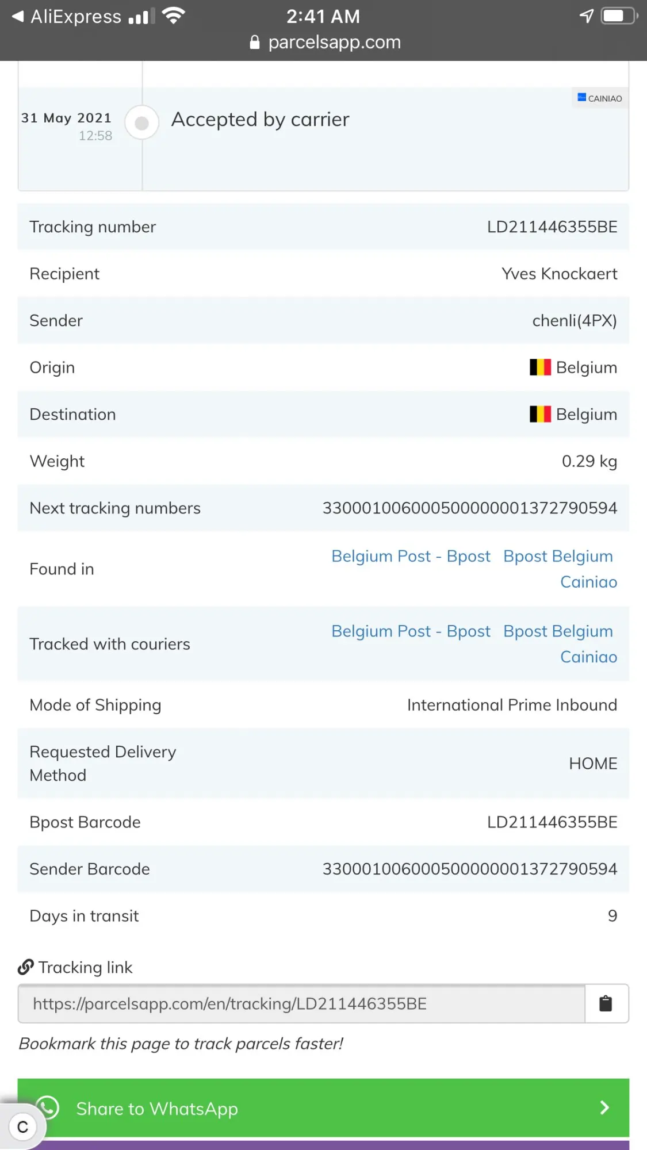
Task: Open Bpost Belgium under Tracked with couriers
Action: 558,631
